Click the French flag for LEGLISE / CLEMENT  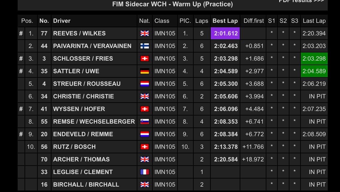[x=145, y=172]
